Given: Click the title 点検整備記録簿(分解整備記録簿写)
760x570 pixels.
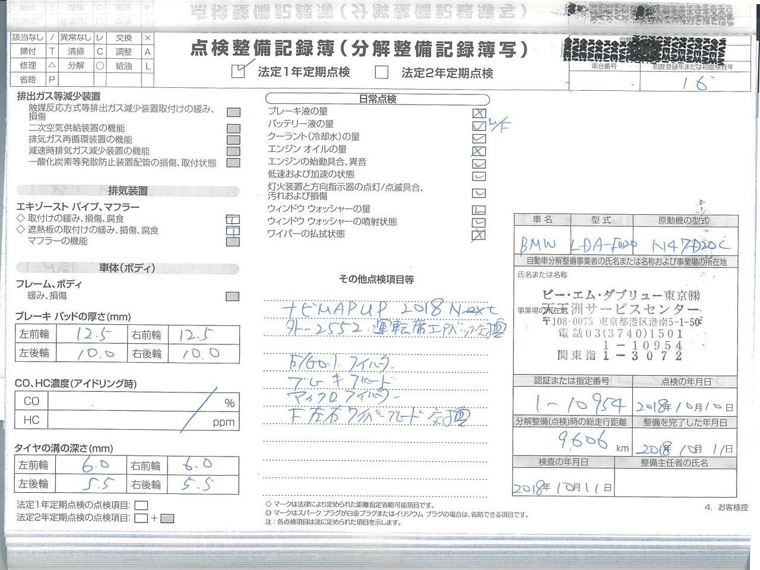Looking at the screenshot, I should point(359,49).
